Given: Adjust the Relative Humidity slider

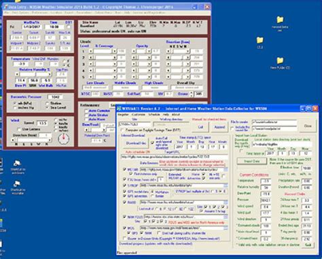Looking at the screenshot, I should [33, 74].
